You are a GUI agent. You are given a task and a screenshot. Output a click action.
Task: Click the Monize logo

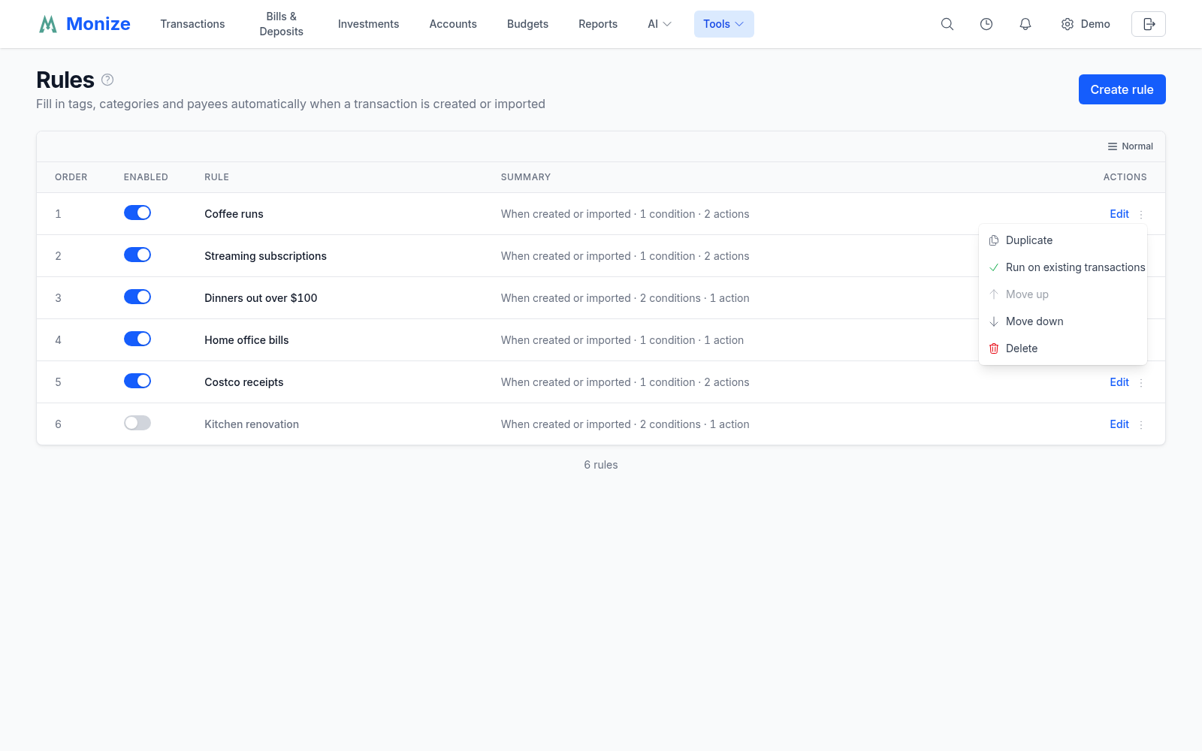point(85,24)
